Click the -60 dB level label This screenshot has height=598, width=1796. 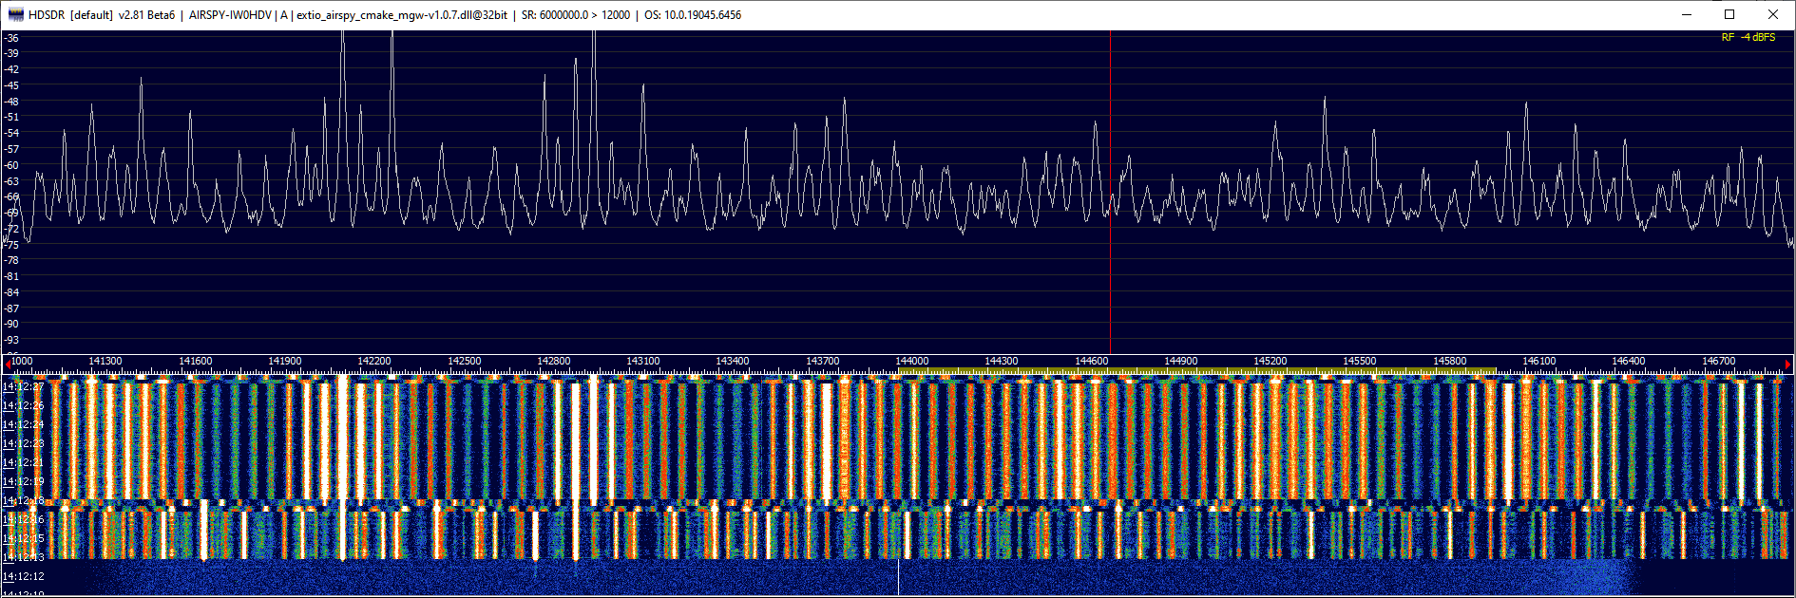click(x=11, y=165)
